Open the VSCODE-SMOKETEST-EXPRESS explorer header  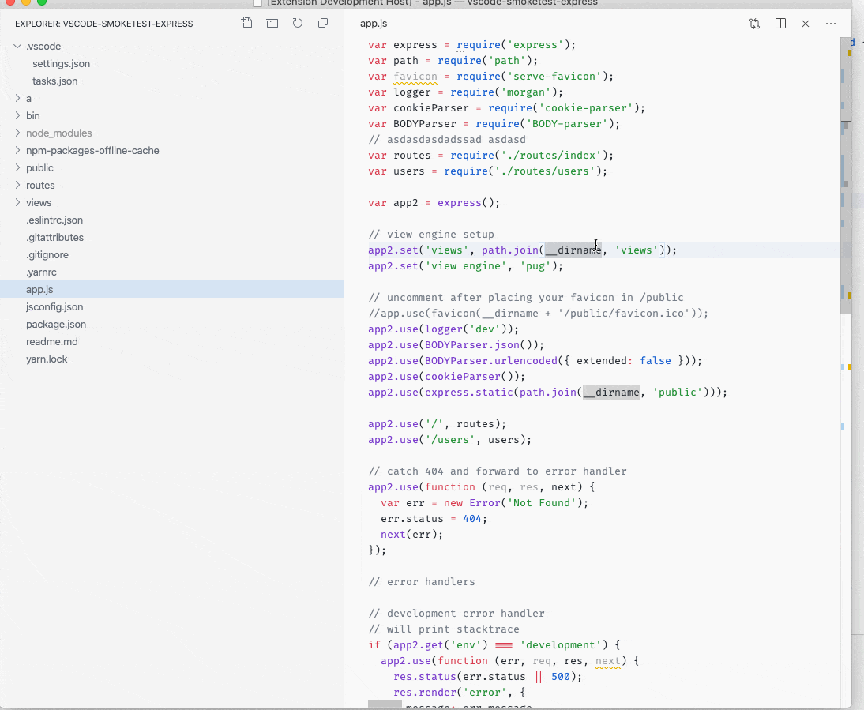point(103,24)
